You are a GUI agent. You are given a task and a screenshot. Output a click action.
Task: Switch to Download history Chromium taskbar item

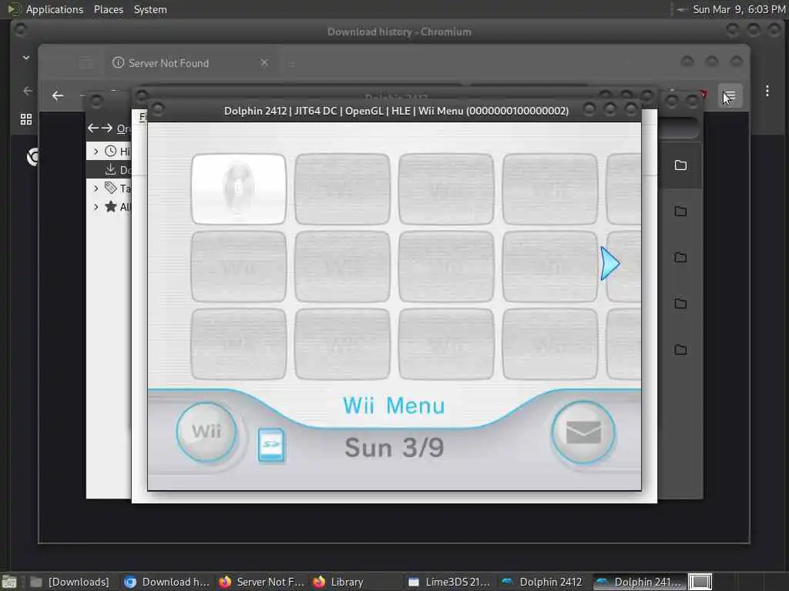[167, 582]
